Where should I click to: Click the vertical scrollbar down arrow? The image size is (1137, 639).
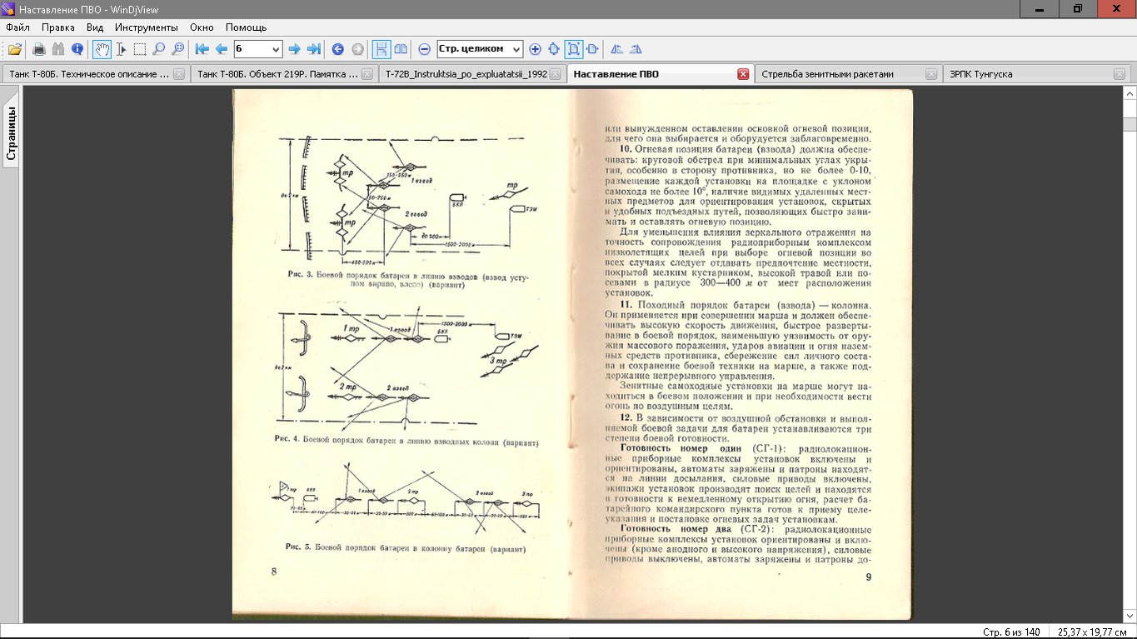coord(1130,617)
